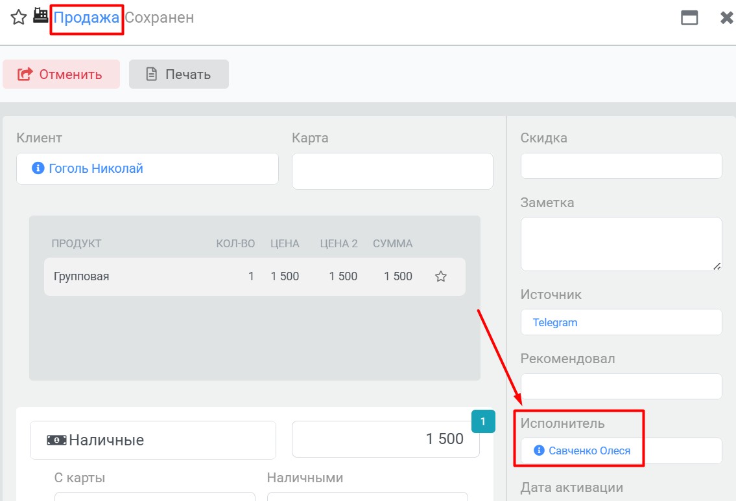The height and width of the screenshot is (501, 736).
Task: Star the Групповая product row
Action: click(x=441, y=276)
